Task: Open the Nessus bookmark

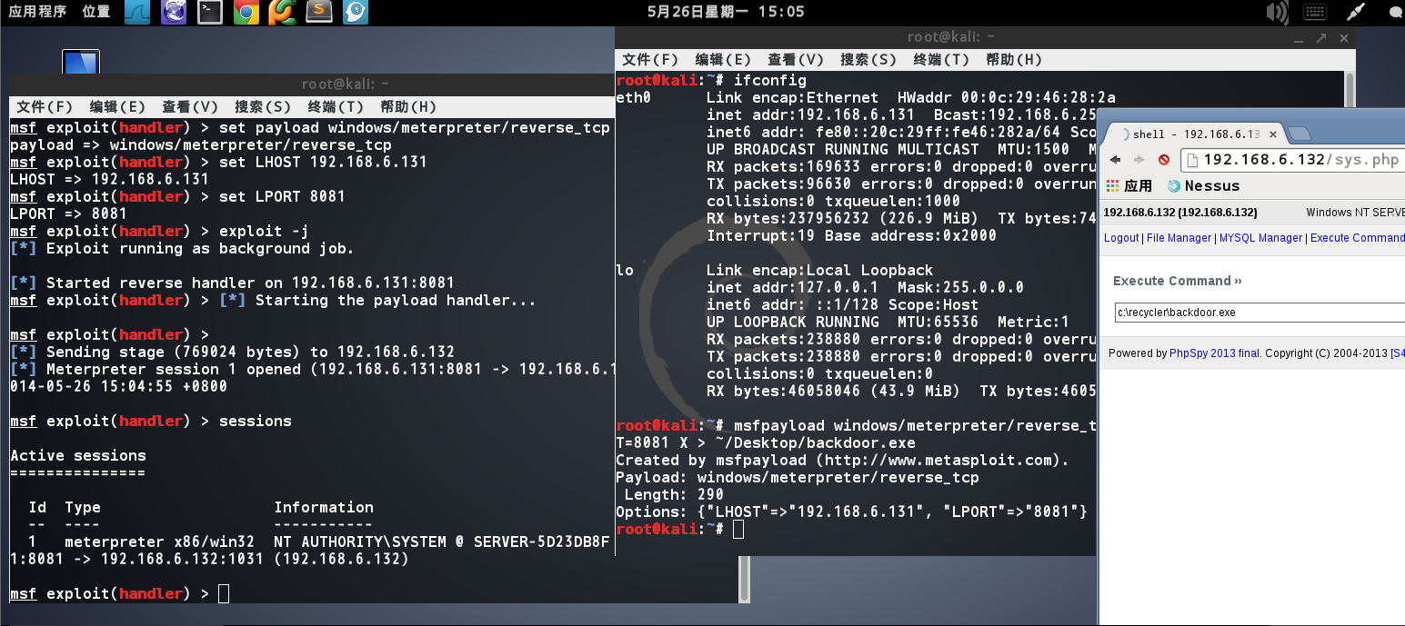Action: (1203, 186)
